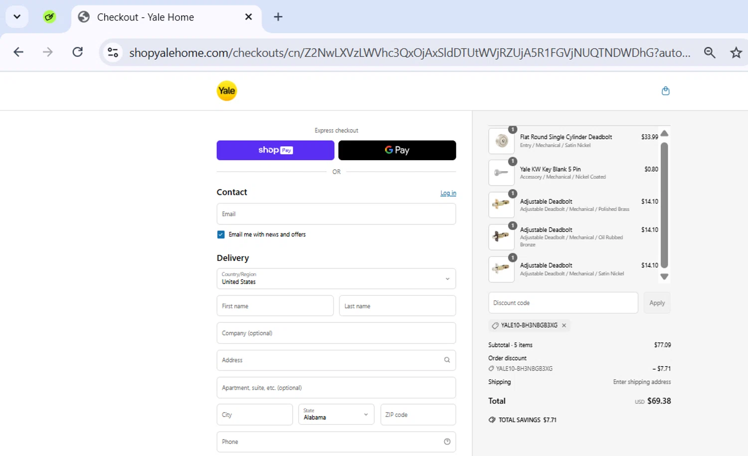Screen dimensions: 748x456
Task: Click the Oil Rubbed Bronze Adjustable Deadbolt thumbnail
Action: [x=501, y=237]
